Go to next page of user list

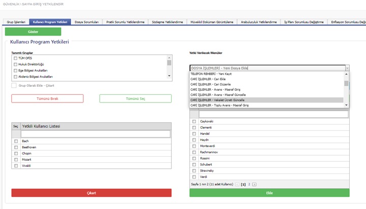pyautogui.click(x=254, y=184)
